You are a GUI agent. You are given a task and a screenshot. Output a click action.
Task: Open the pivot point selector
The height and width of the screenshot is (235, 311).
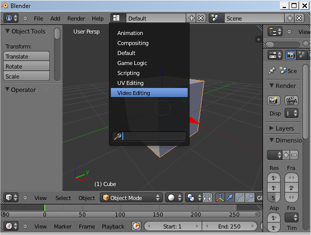coord(194,197)
